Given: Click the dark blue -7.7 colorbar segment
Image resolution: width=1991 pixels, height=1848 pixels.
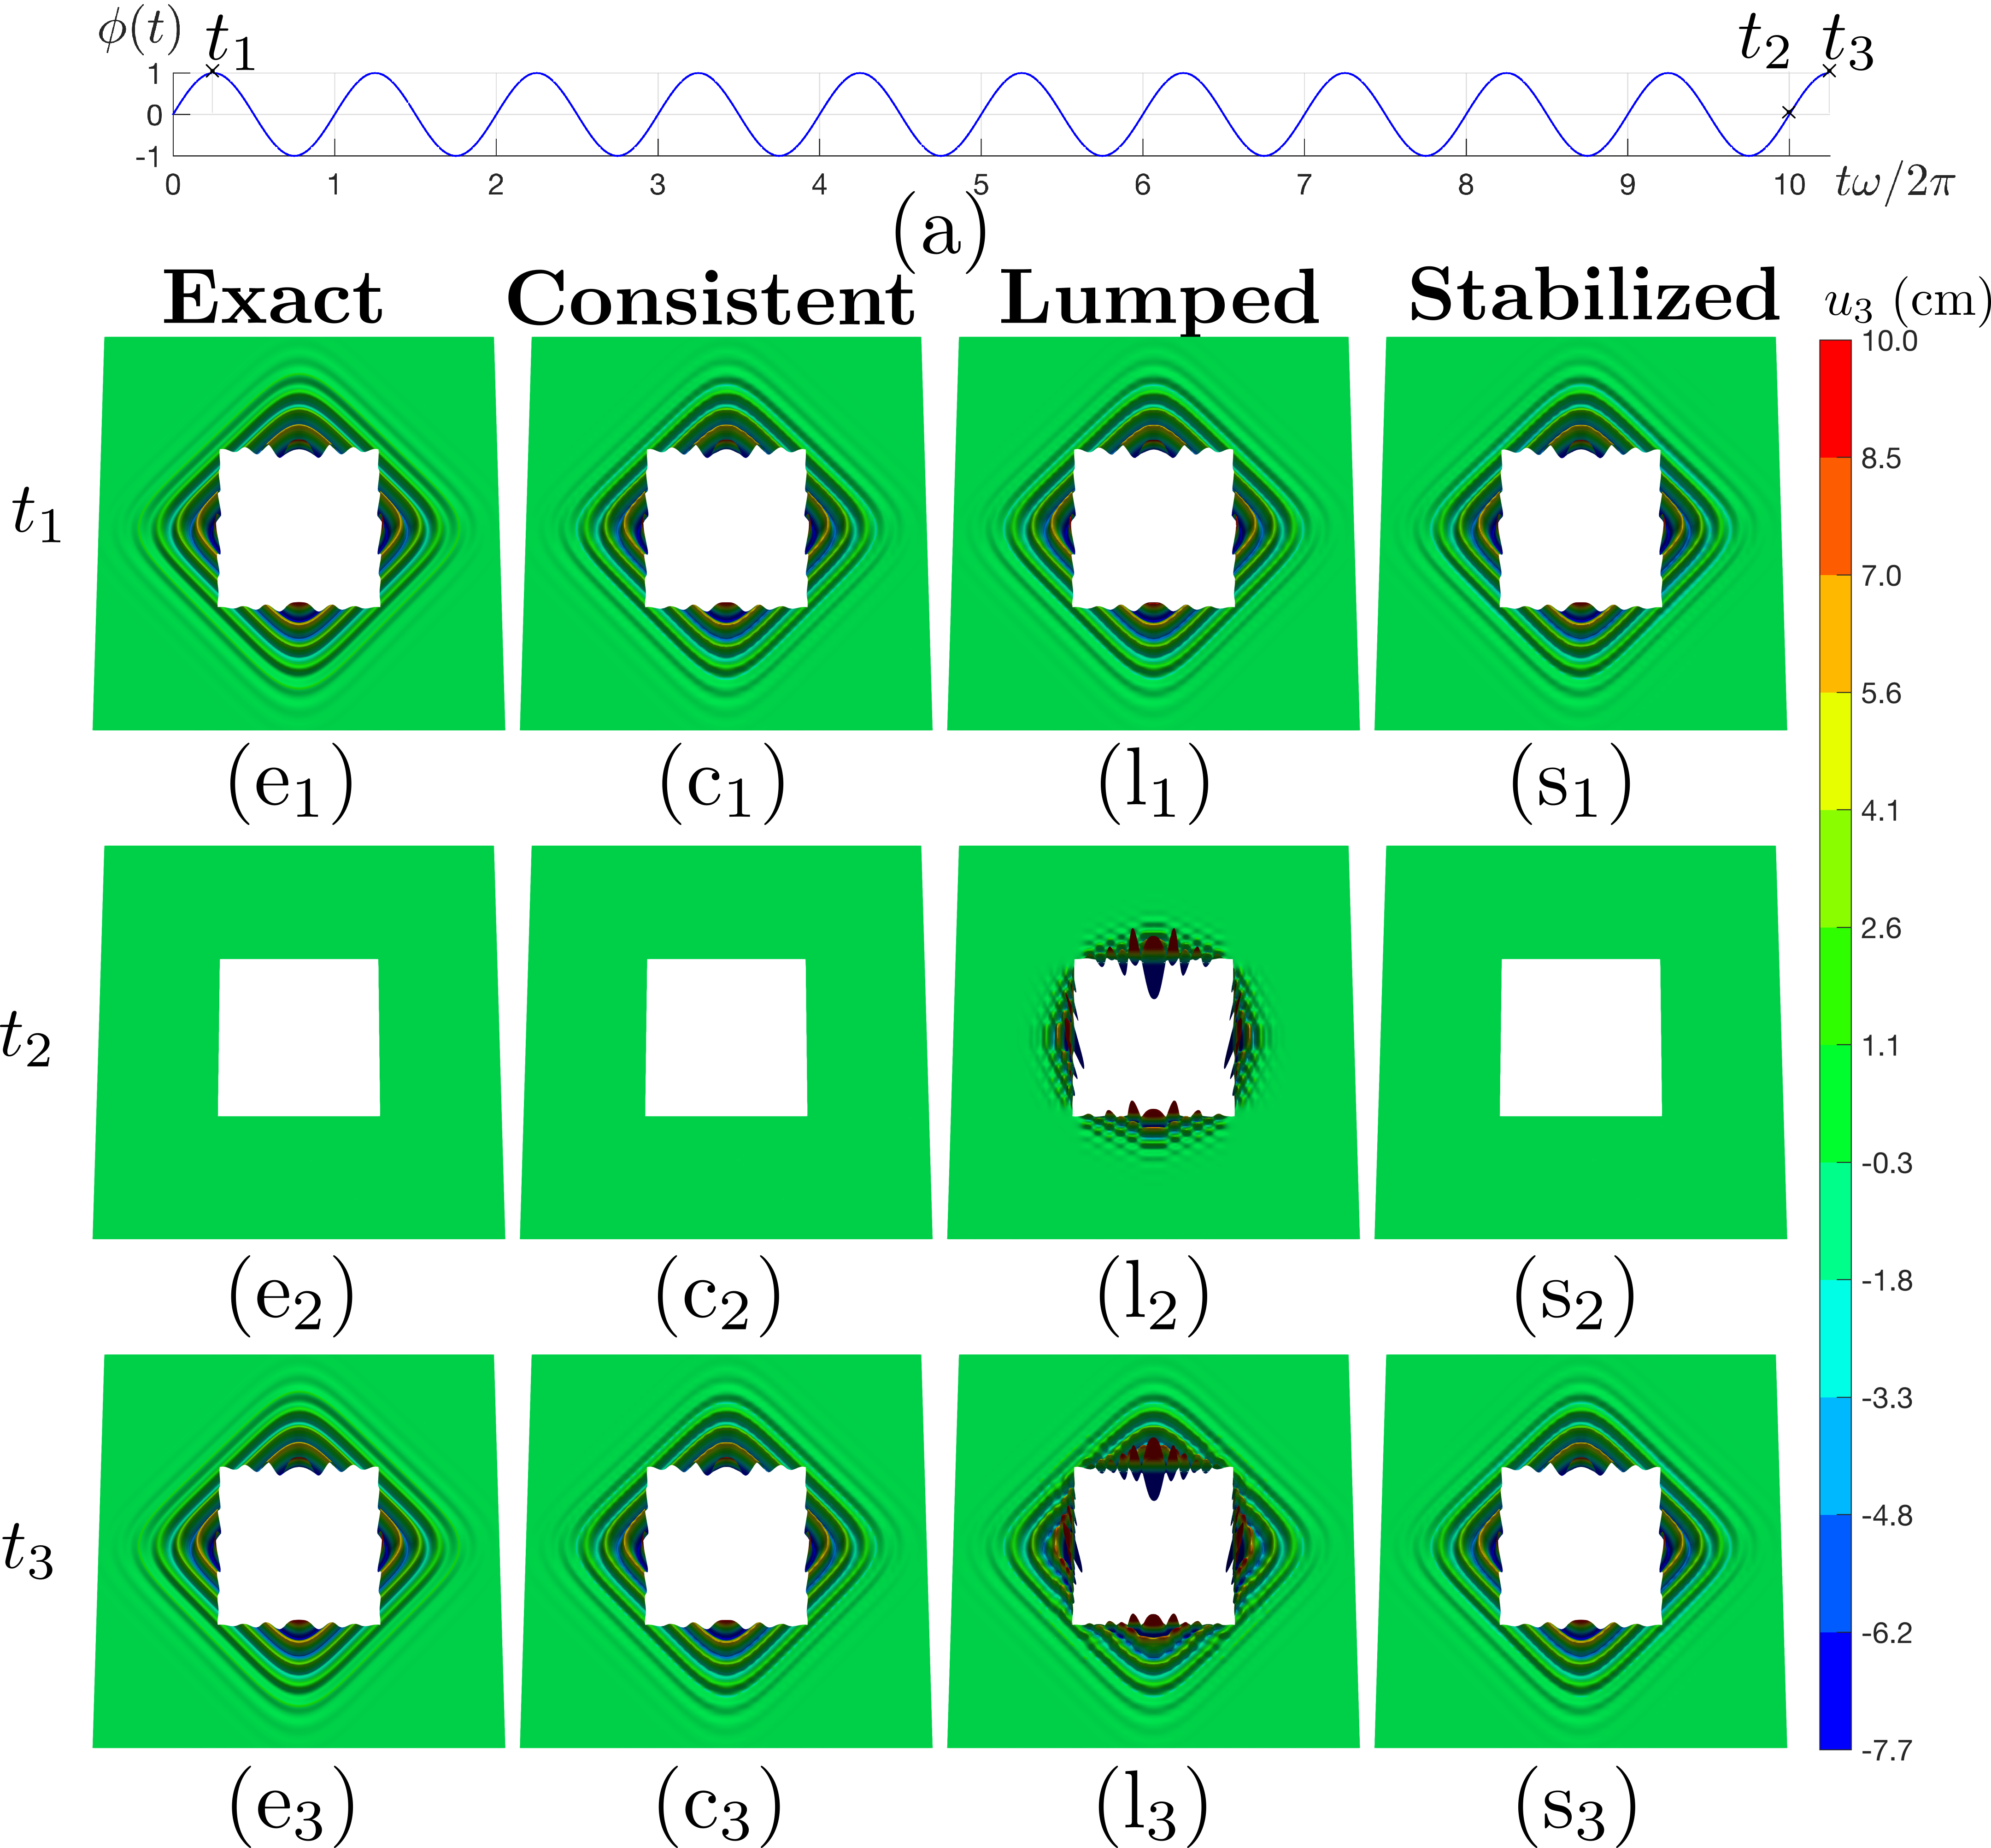Looking at the screenshot, I should 1835,1690.
